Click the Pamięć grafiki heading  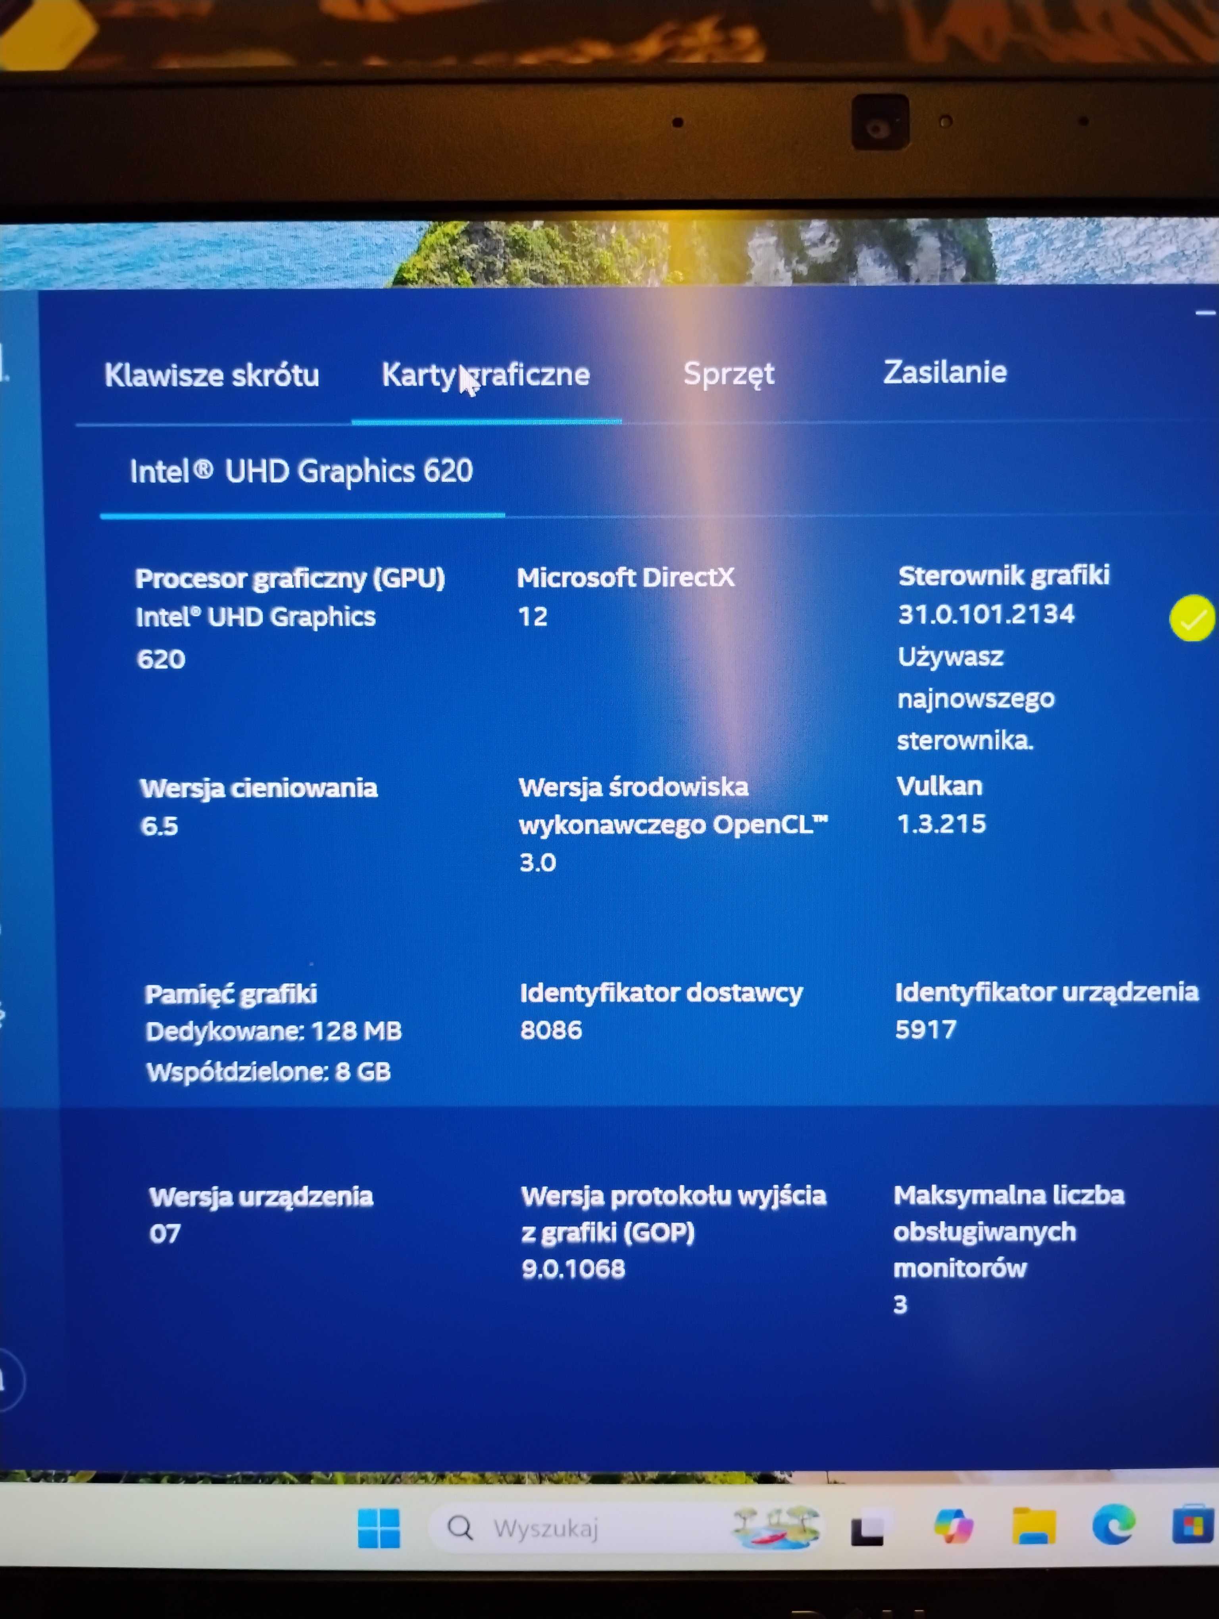[x=231, y=994]
